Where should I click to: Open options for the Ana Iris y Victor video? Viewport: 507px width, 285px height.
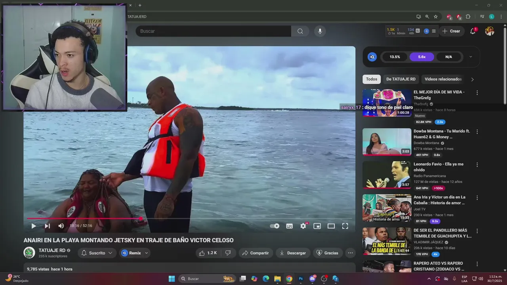pyautogui.click(x=477, y=198)
